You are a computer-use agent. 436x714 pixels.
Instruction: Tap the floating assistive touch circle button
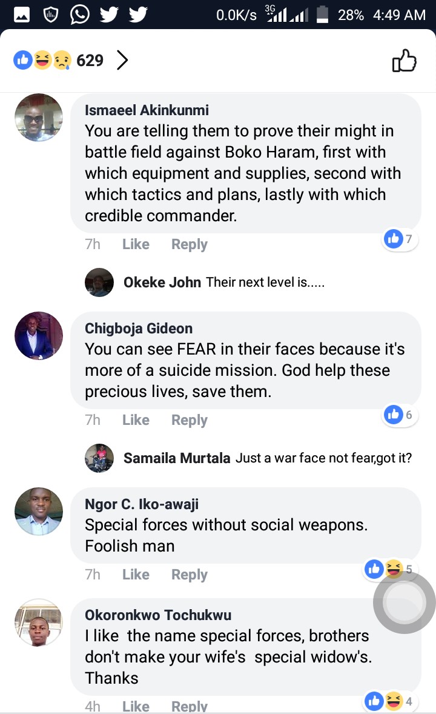[404, 602]
